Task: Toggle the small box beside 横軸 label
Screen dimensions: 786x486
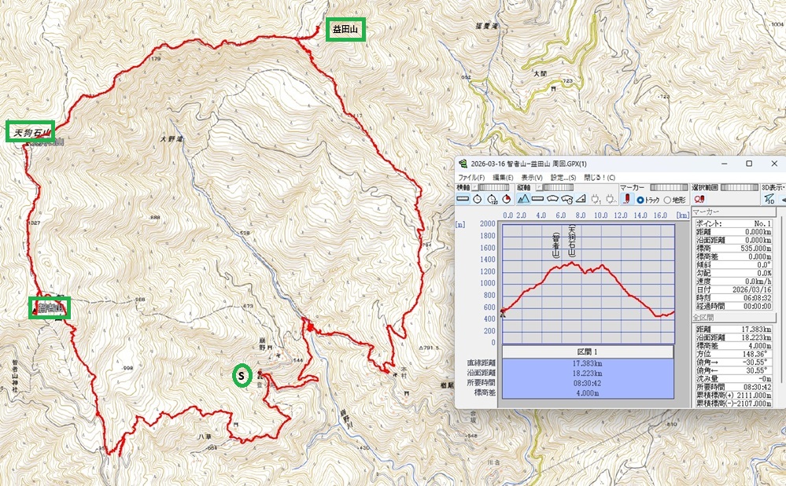Action: (x=475, y=187)
